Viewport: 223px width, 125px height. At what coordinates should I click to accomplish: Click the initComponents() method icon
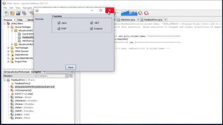click(x=12, y=90)
